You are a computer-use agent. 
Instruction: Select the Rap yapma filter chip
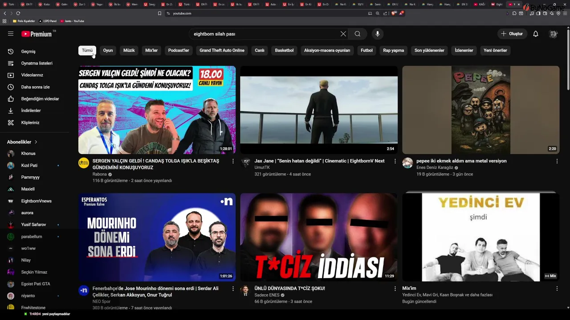tap(394, 50)
